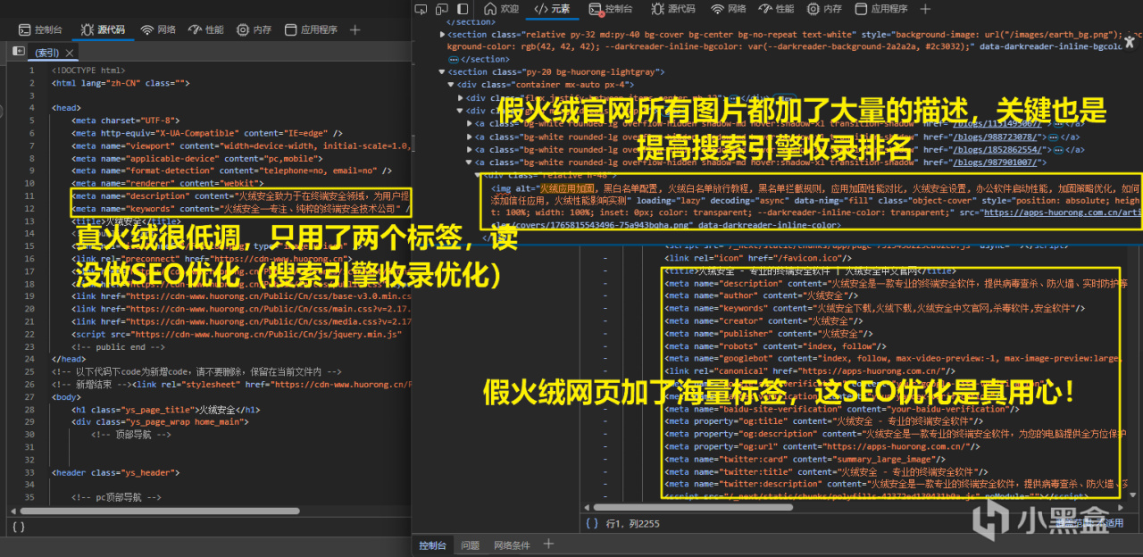Screen dimensions: 1143x557
Task: Click pretty-print braces button in left panel
Action: [18, 527]
